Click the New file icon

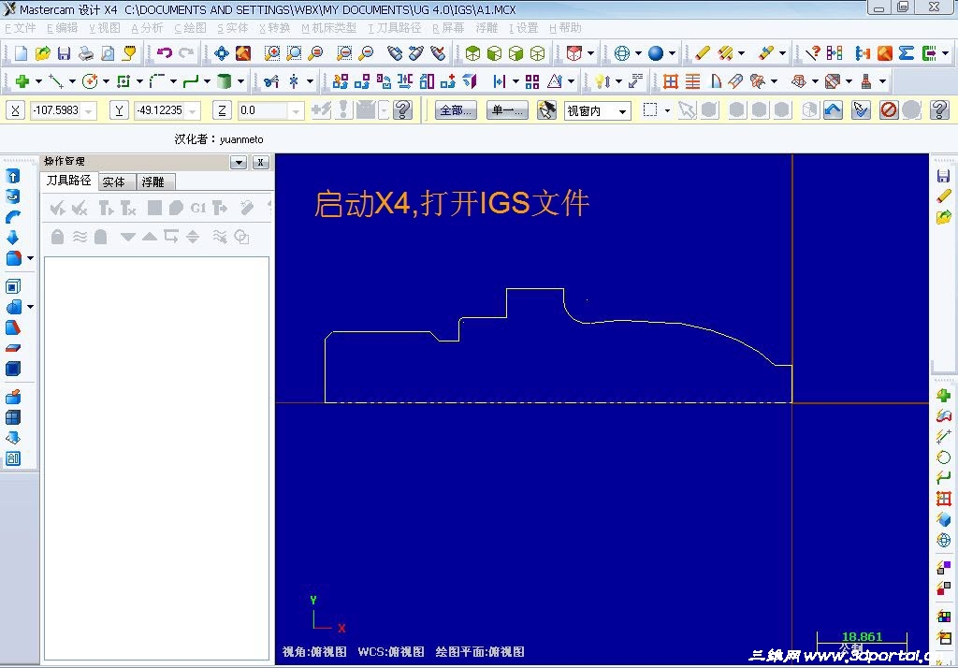(x=21, y=53)
